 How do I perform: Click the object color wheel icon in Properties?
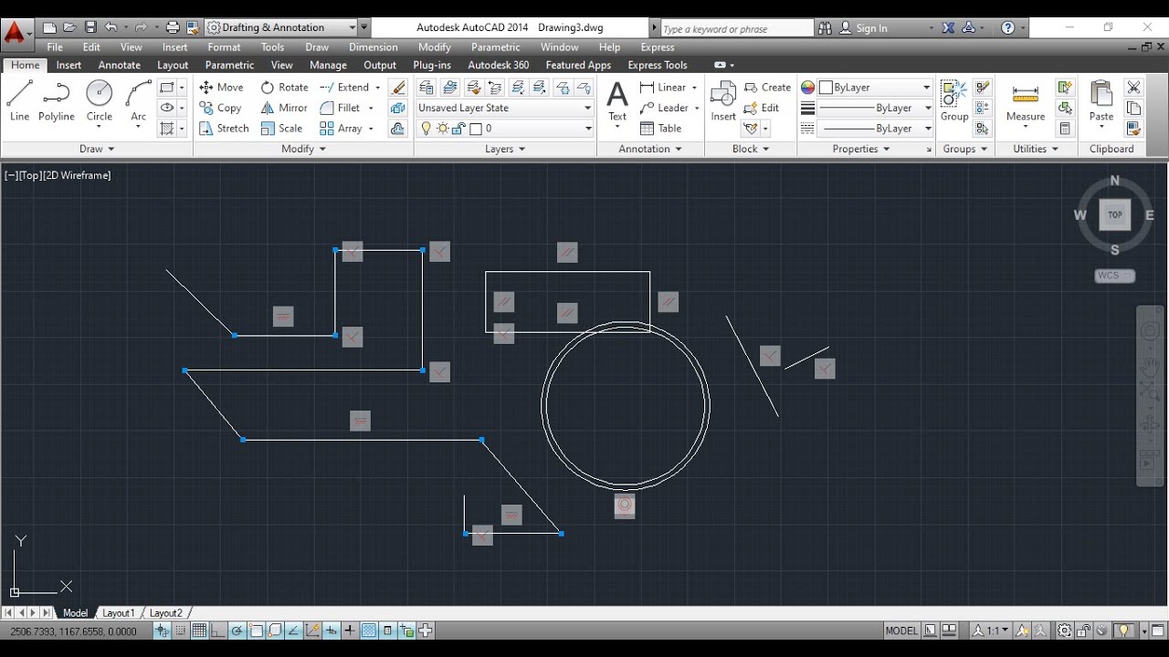pyautogui.click(x=807, y=88)
